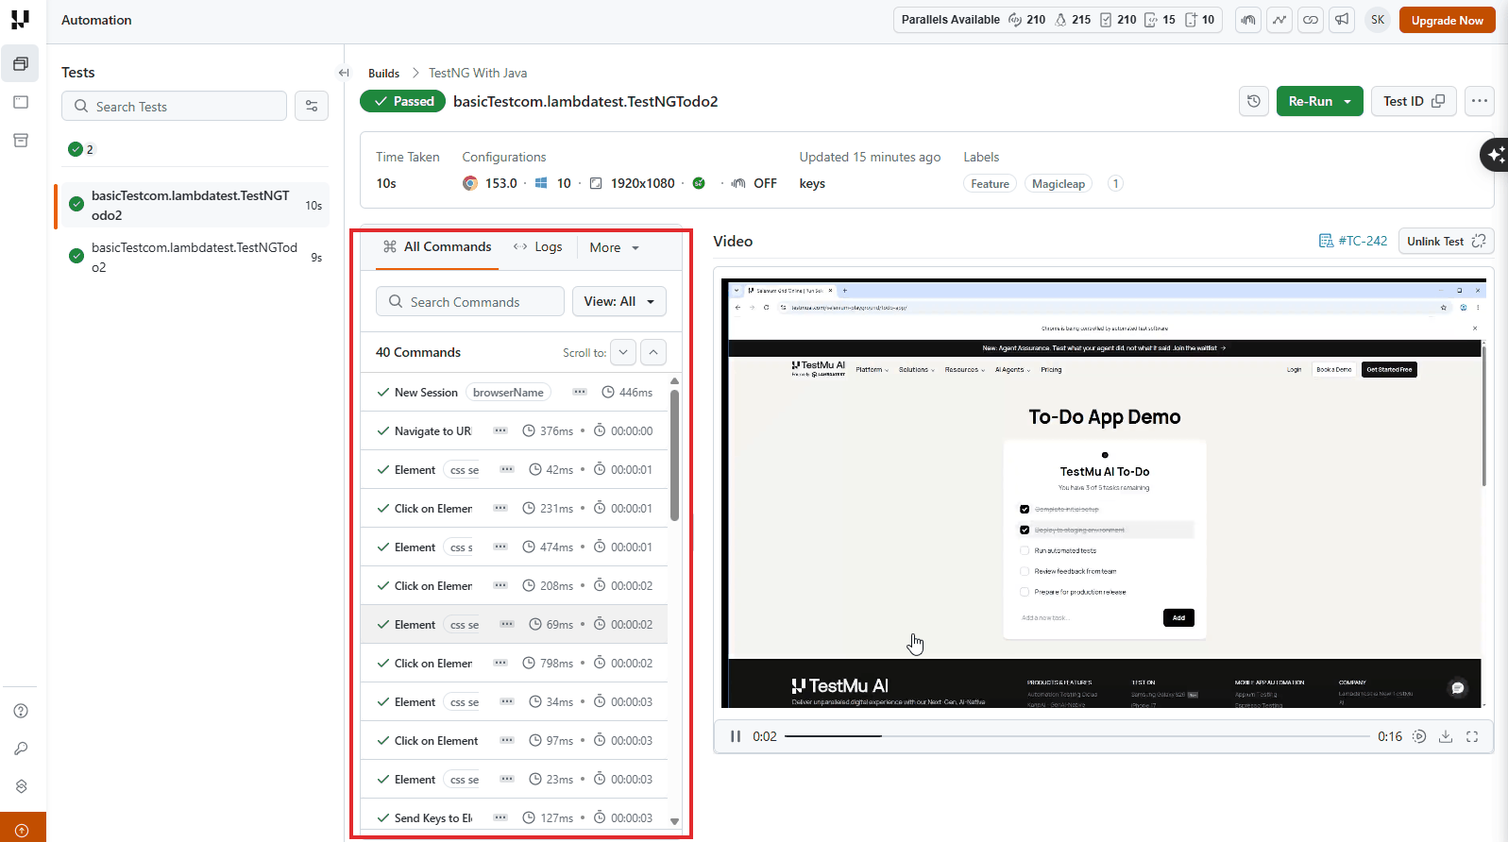This screenshot has width=1508, height=842.
Task: Open the View: All filter dropdown
Action: [619, 301]
